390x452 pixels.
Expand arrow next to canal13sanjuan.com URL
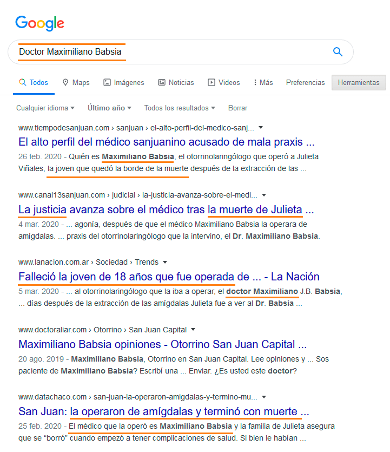coord(264,195)
